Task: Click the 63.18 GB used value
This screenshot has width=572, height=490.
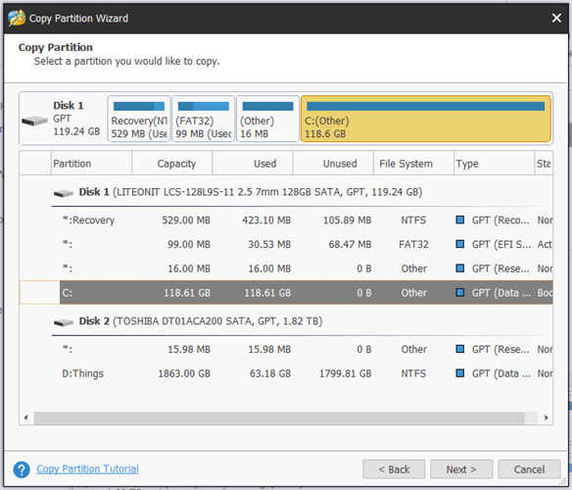Action: point(270,373)
